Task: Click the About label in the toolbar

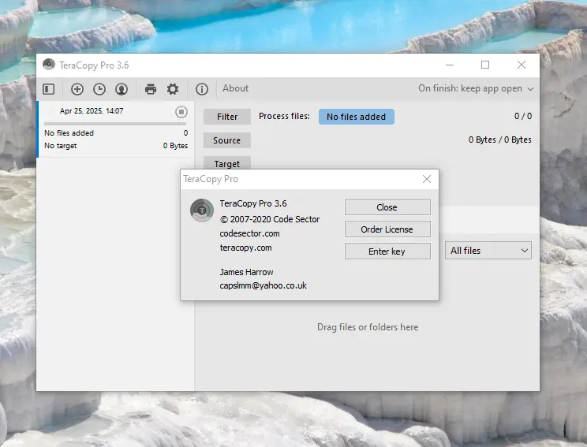Action: coord(235,88)
